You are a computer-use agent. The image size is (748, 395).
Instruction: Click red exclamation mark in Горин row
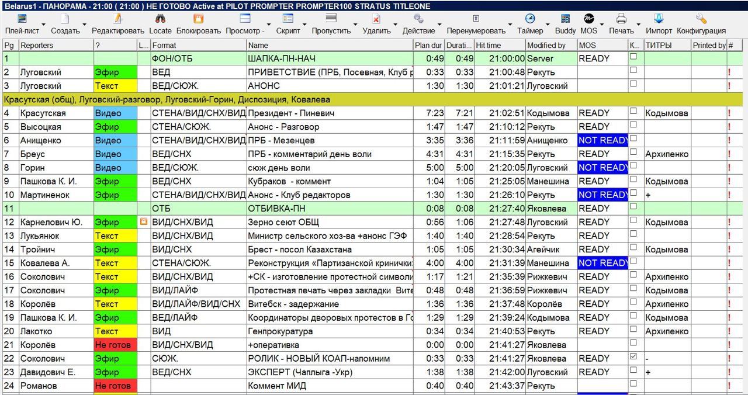coord(729,168)
